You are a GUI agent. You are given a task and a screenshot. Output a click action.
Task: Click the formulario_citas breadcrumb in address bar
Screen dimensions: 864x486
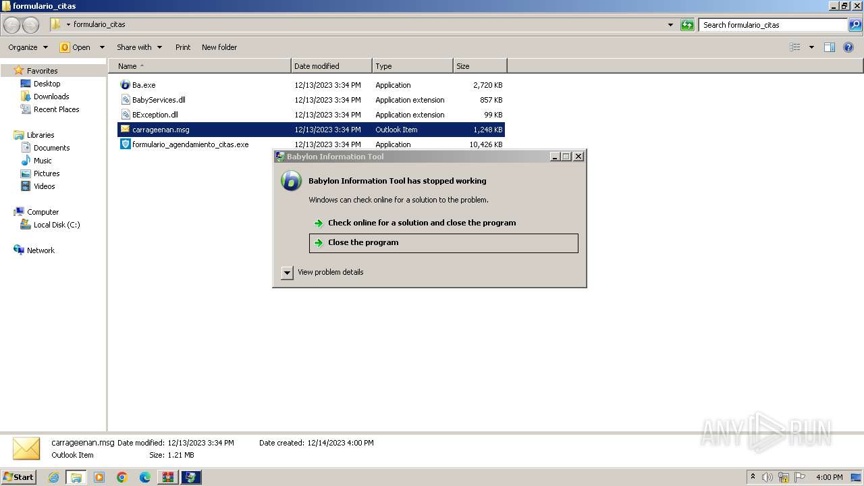(99, 24)
